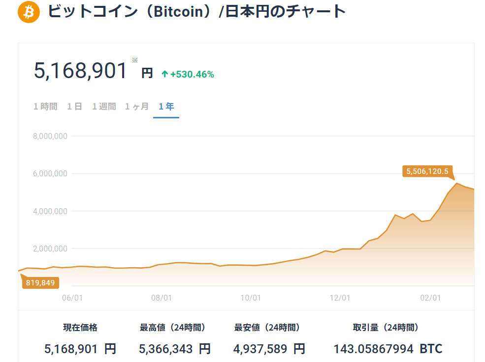Show the 1週間 chart view
485x362 pixels.
coord(104,107)
